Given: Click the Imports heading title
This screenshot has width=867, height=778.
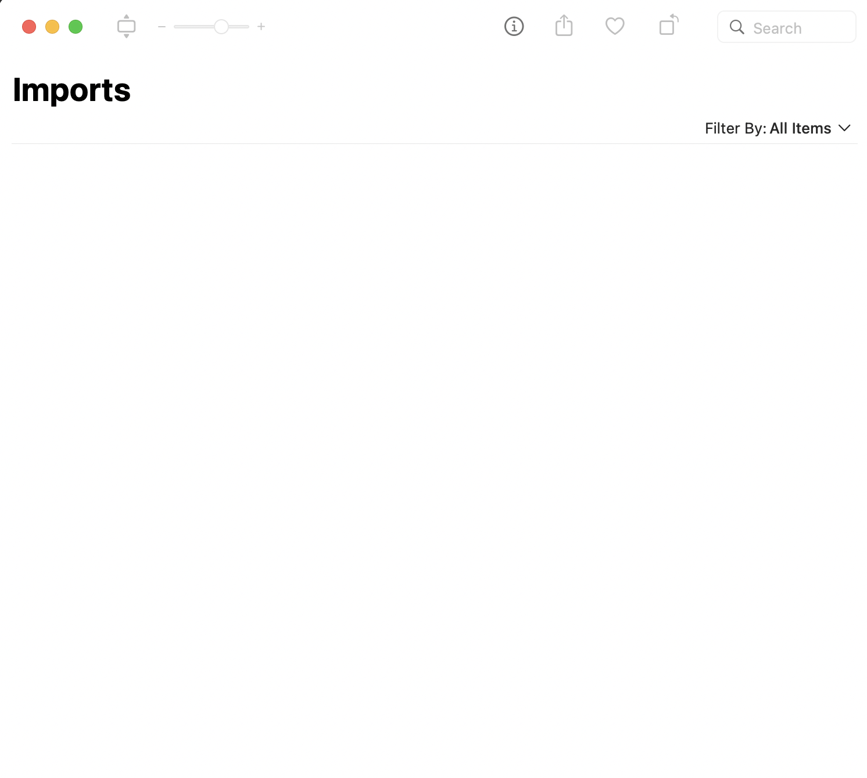Looking at the screenshot, I should [x=71, y=90].
